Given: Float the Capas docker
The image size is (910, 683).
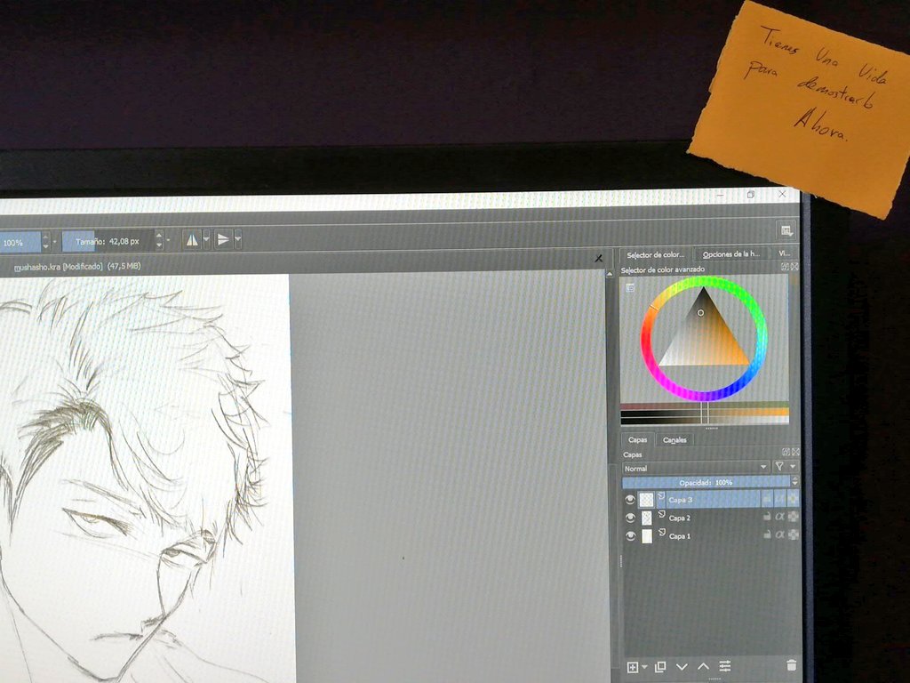Looking at the screenshot, I should (x=786, y=451).
